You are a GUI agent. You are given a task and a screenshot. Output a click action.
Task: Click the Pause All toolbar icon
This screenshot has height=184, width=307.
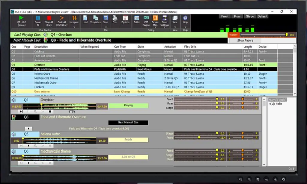pos(38,18)
